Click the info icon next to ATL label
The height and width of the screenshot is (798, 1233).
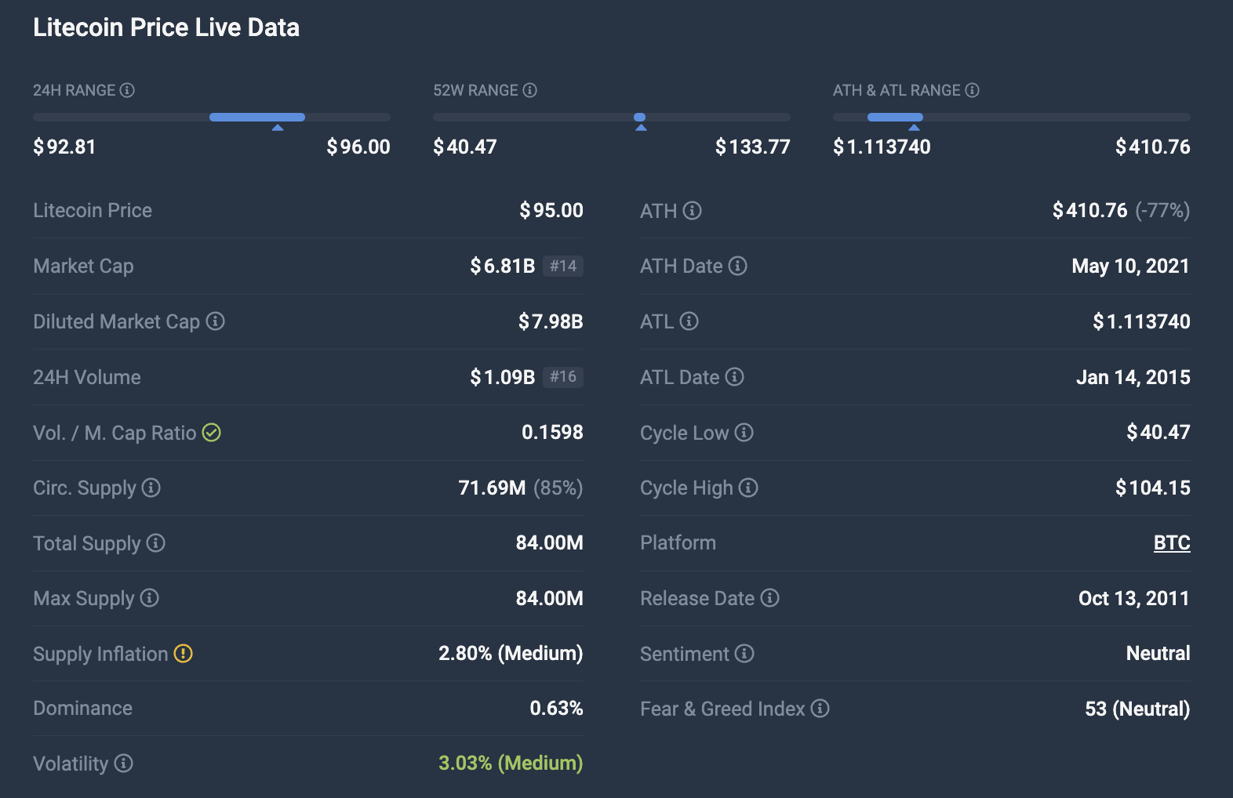689,321
